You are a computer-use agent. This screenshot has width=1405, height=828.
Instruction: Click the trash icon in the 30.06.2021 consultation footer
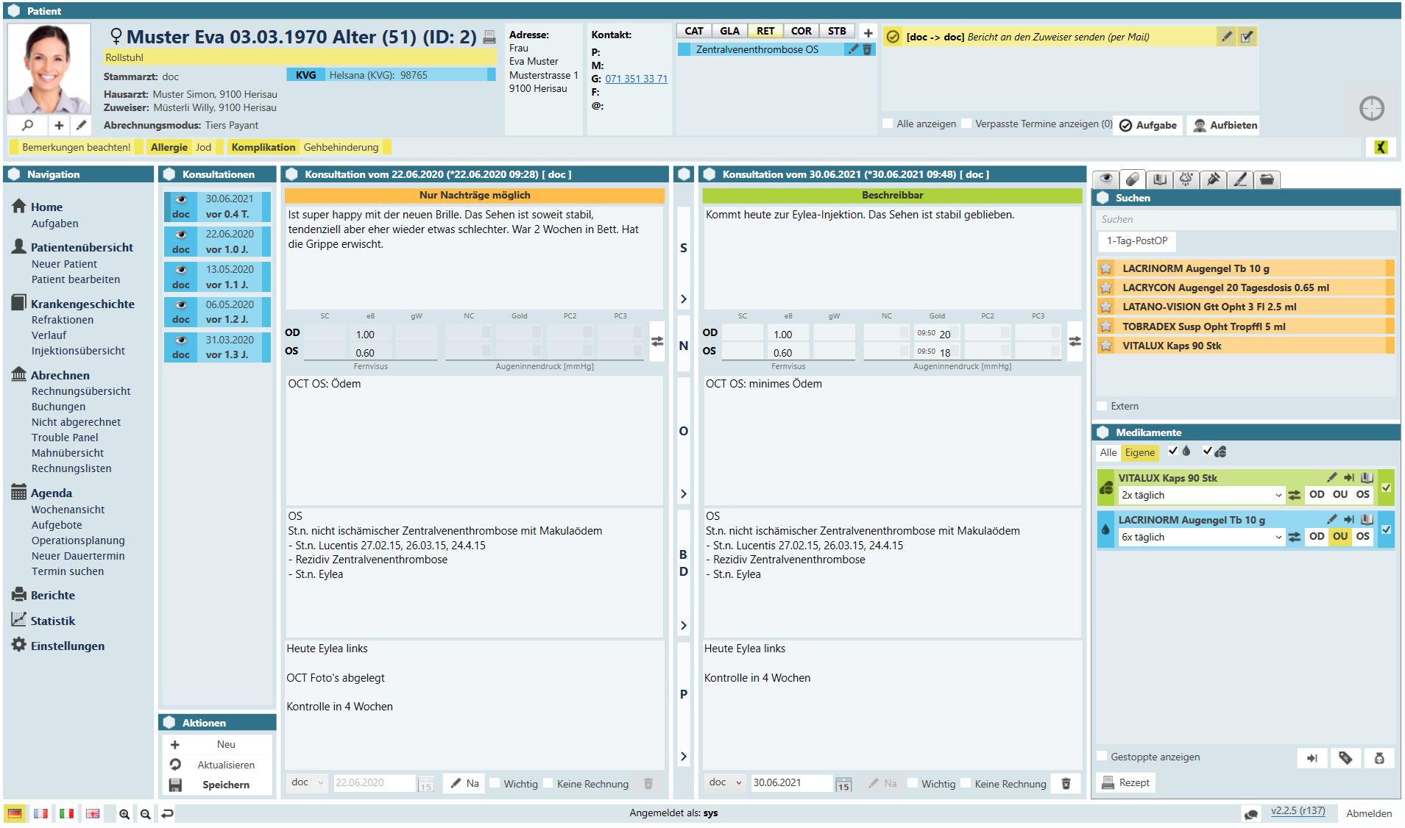(1065, 784)
